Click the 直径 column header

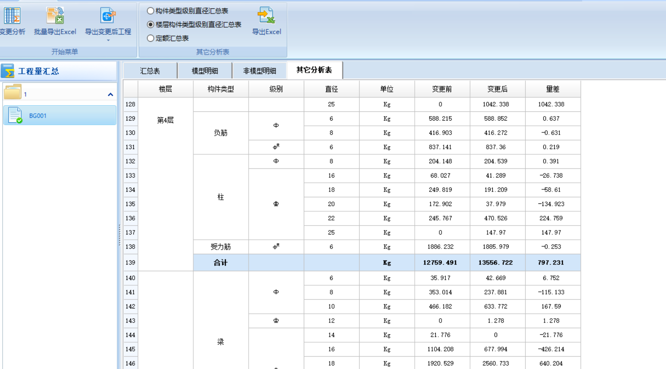[x=331, y=89]
